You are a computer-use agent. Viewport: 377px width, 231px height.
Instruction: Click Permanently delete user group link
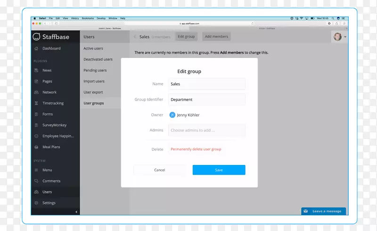pos(196,149)
